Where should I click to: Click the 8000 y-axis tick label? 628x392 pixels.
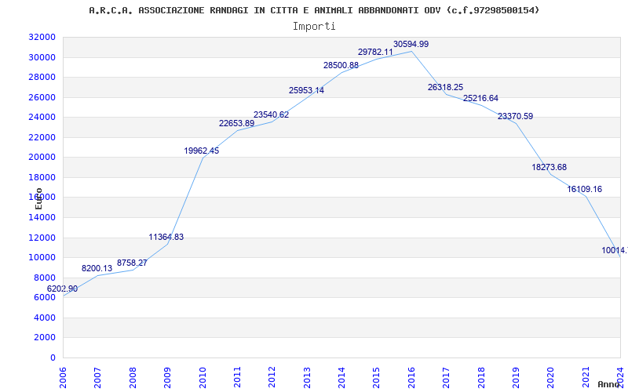44,278
